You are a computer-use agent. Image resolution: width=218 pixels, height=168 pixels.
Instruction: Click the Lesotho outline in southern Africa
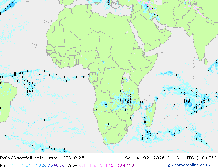point(120,135)
